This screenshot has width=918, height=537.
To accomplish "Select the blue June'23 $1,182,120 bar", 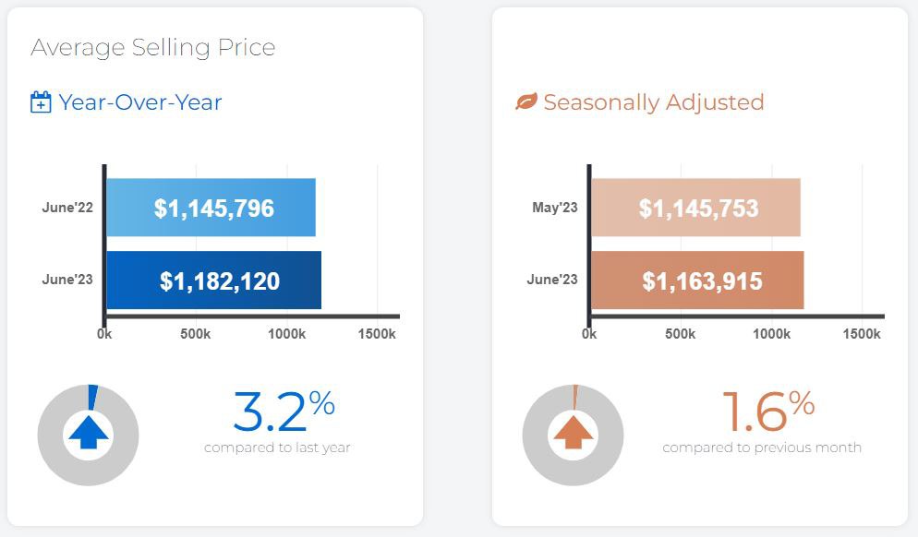I will point(214,280).
